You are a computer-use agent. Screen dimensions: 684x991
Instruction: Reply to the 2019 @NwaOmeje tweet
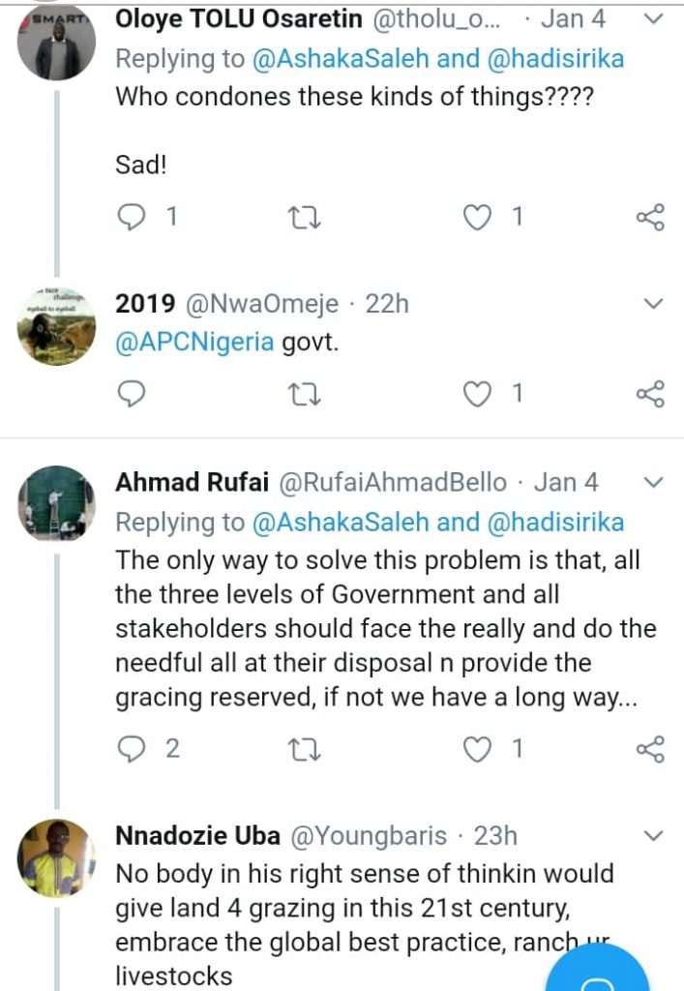(x=131, y=393)
